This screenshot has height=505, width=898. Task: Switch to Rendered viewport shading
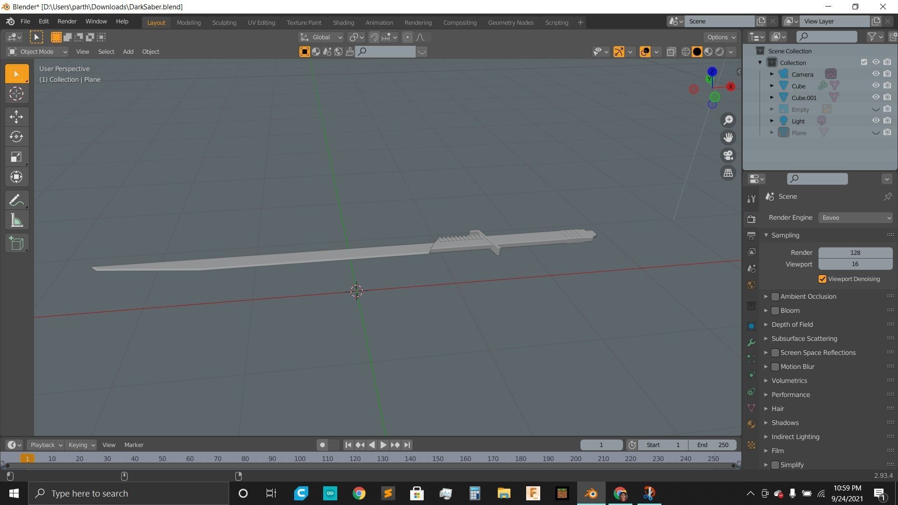tap(720, 52)
